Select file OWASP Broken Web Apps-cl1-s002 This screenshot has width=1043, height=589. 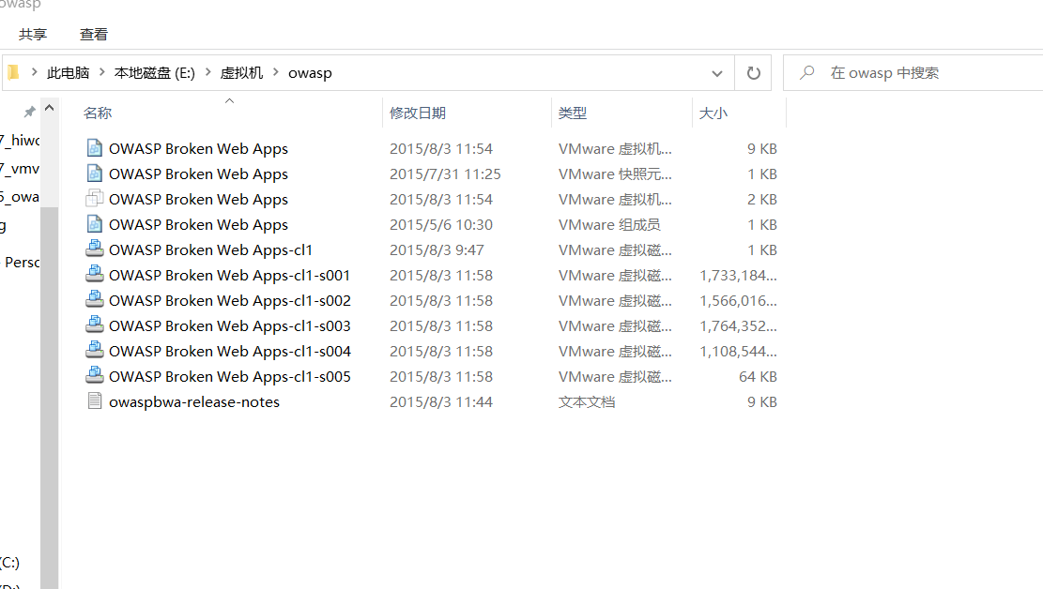point(229,300)
